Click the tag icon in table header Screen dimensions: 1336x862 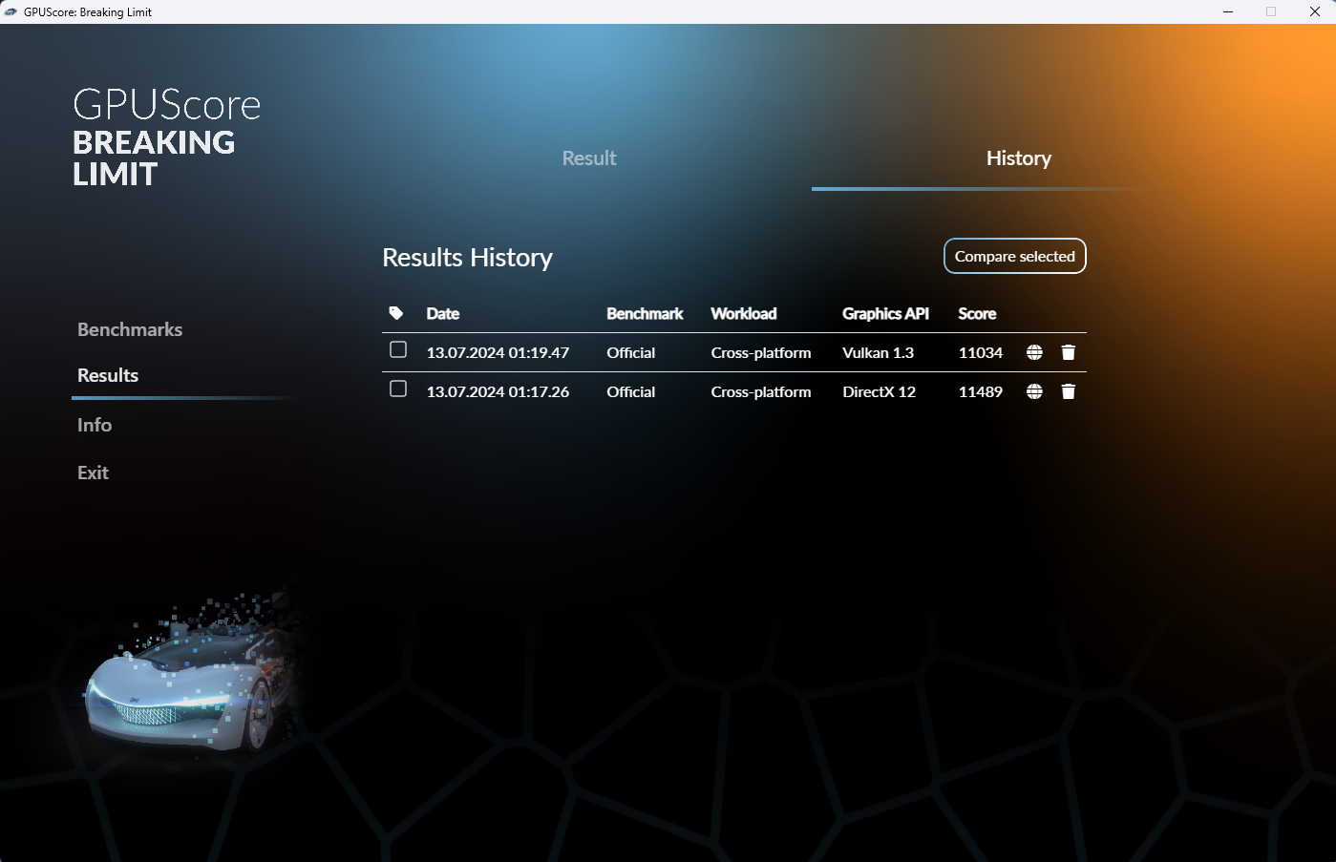point(396,313)
